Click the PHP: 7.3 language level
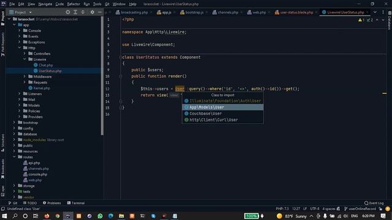 pos(282,209)
